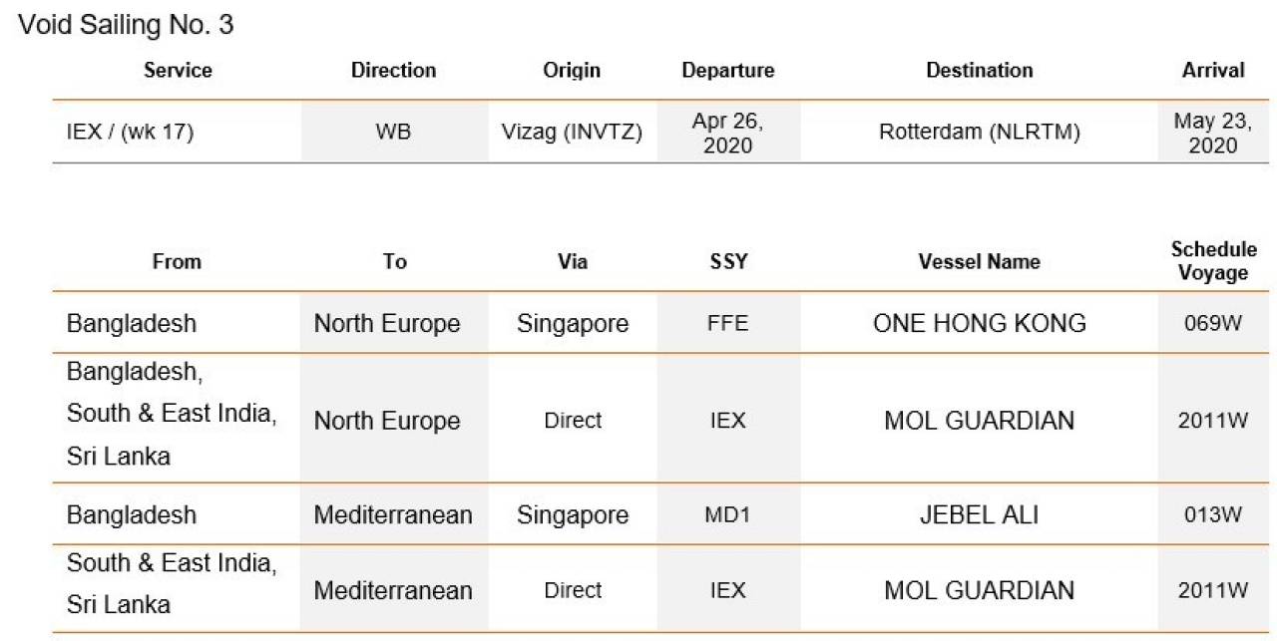Select the 069W voyage cell
1277x641 pixels.
pos(1213,324)
